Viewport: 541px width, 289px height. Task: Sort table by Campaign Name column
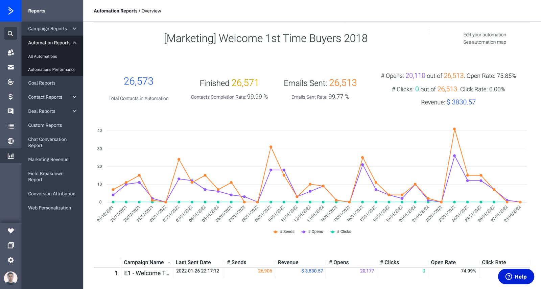(144, 262)
